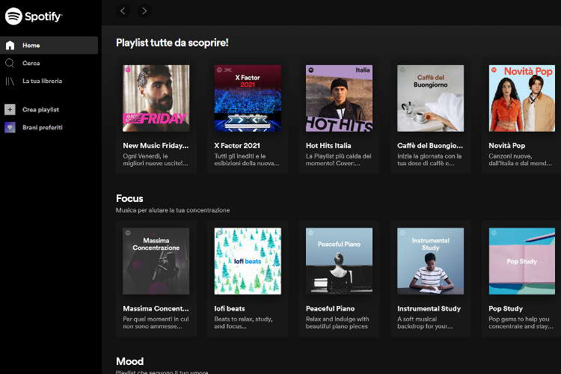Open Playlist tutte da scoprire heading
561x374 pixels.
pyautogui.click(x=172, y=43)
